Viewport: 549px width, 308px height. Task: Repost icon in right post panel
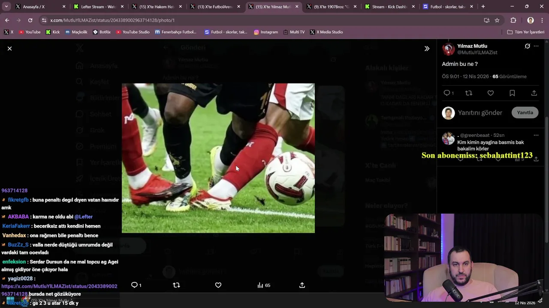coord(469,93)
